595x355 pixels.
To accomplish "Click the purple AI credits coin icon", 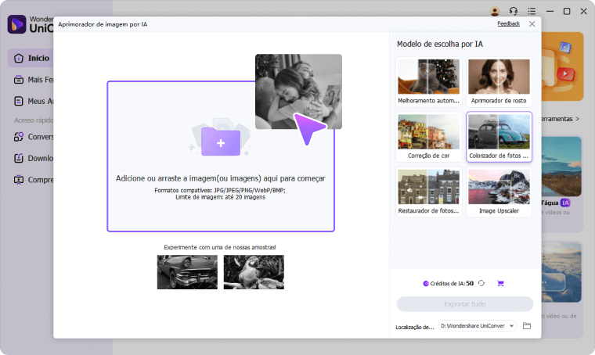I will [x=426, y=283].
